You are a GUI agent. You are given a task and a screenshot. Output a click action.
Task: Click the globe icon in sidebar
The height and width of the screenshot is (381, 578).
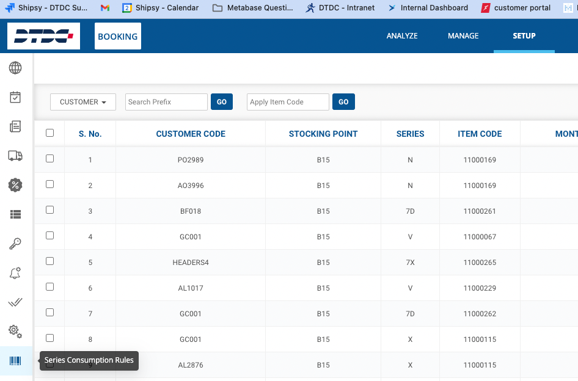coord(15,68)
